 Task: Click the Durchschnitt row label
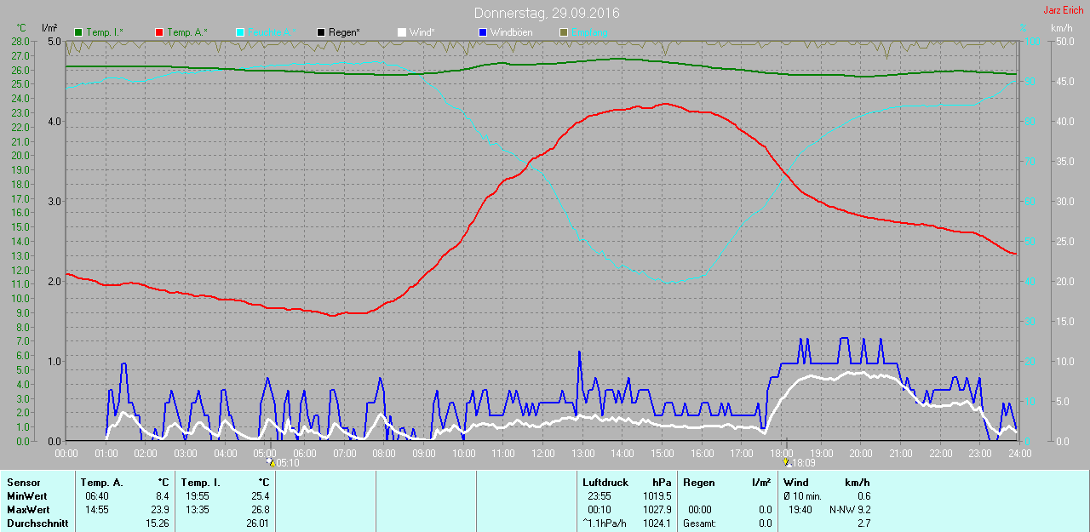coord(37,523)
